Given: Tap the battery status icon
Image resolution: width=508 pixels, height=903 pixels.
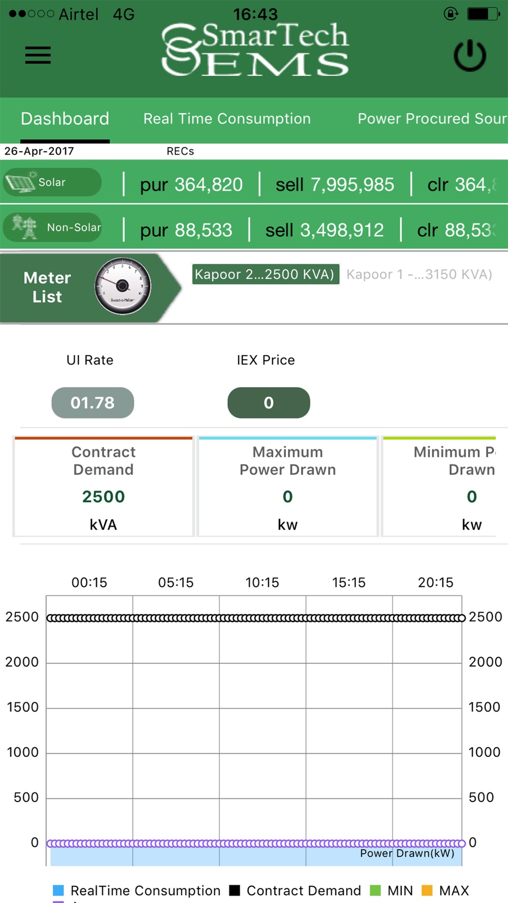Looking at the screenshot, I should pyautogui.click(x=483, y=14).
